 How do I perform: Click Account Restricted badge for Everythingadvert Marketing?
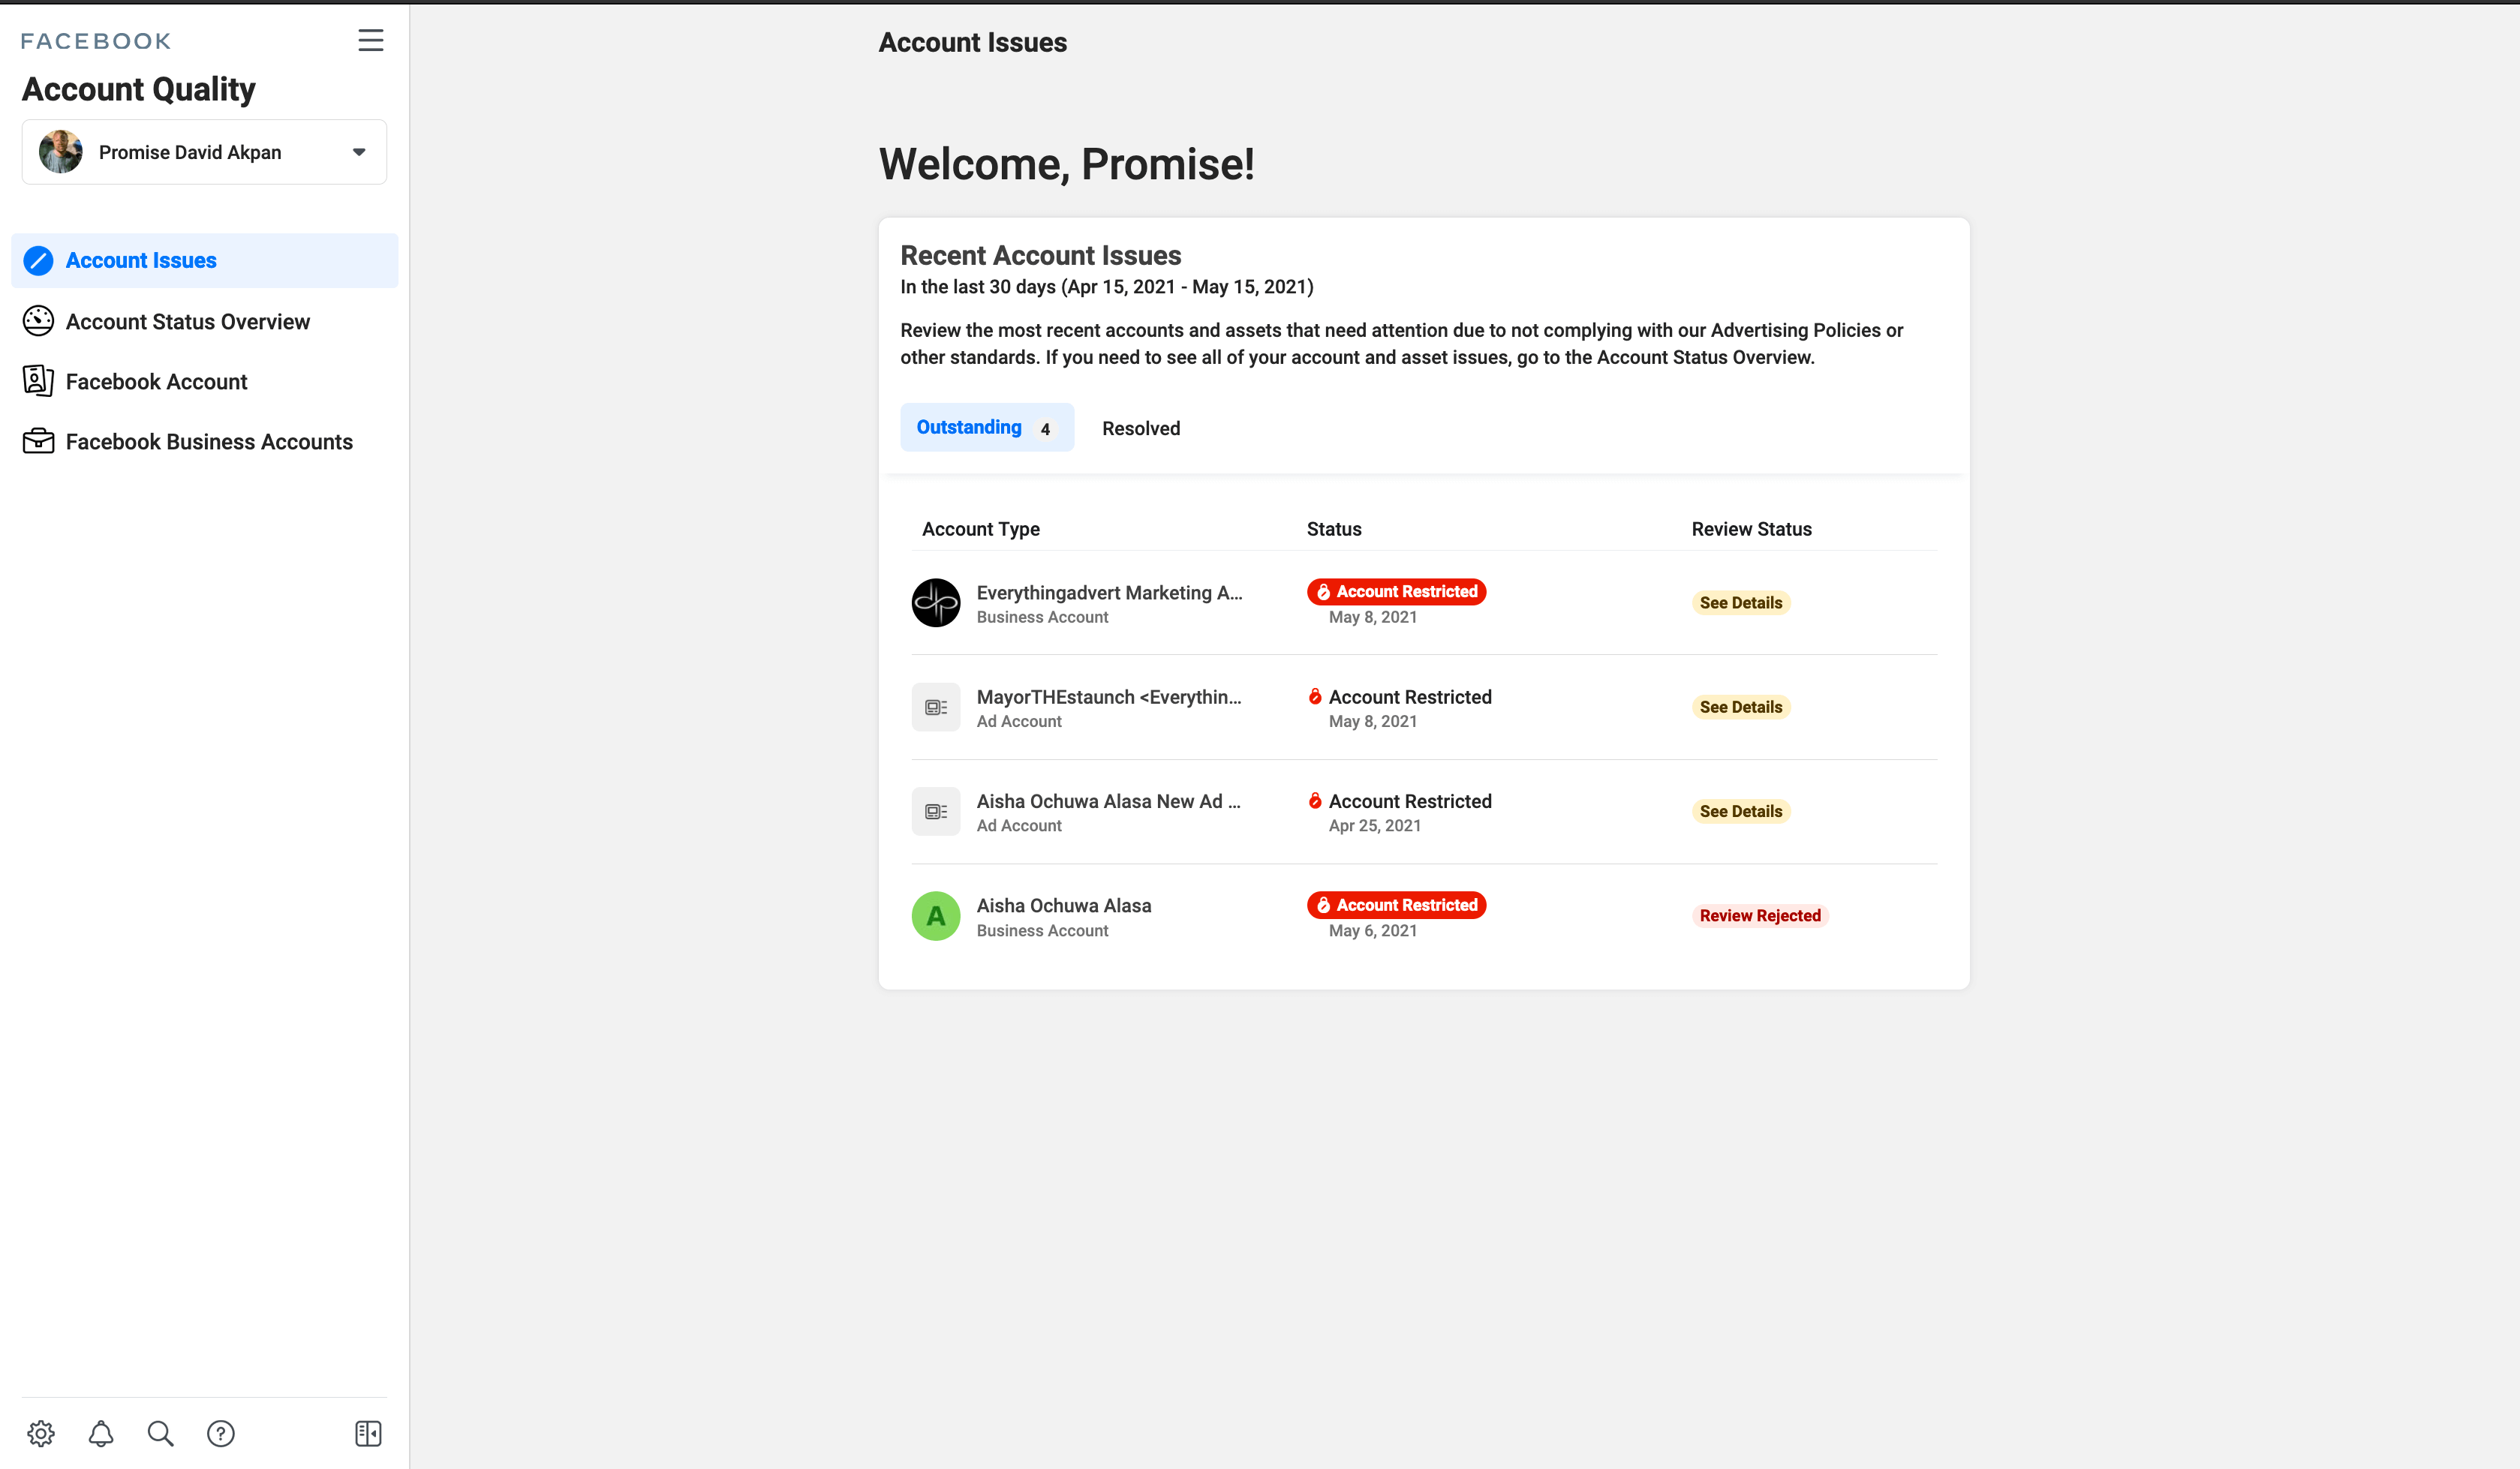click(1396, 591)
